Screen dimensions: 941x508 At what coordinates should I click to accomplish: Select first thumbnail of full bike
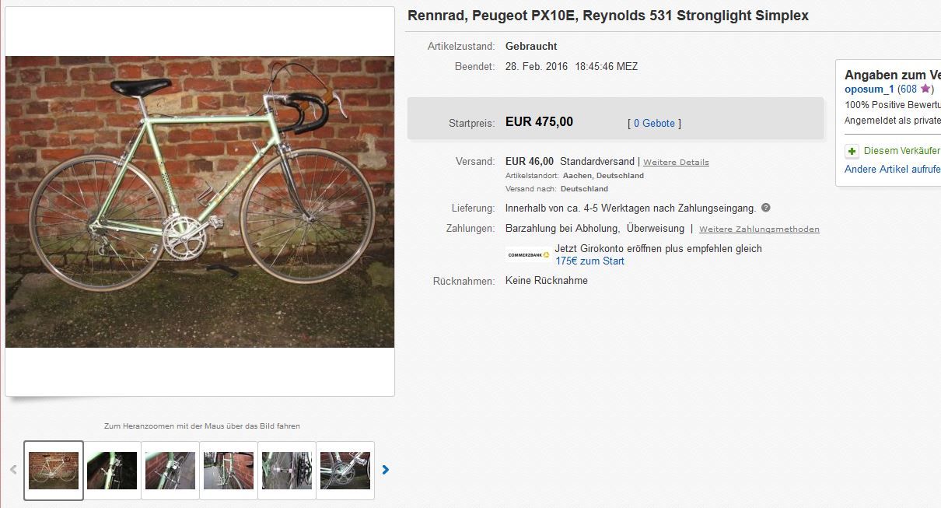(x=54, y=470)
